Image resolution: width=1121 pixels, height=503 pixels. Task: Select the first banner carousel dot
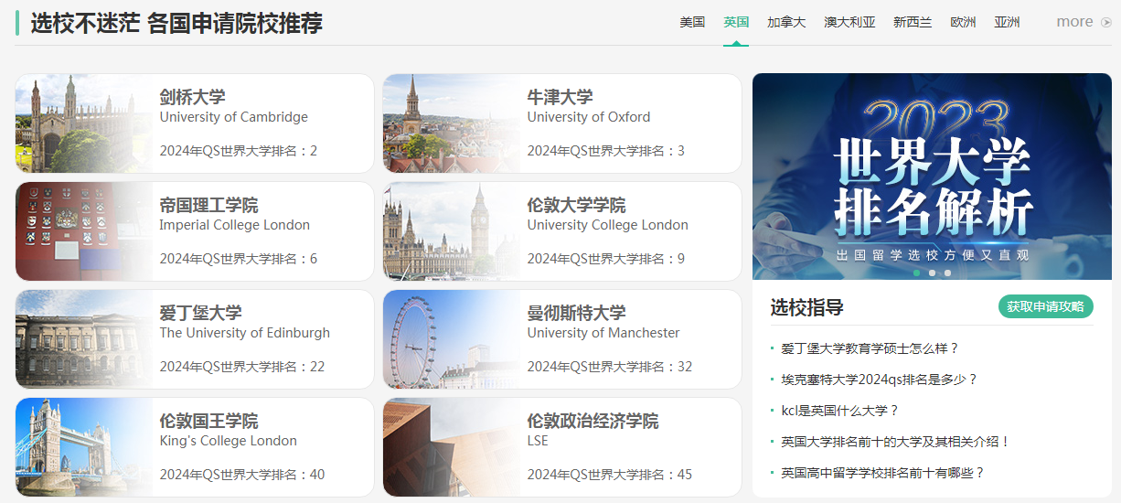[916, 273]
